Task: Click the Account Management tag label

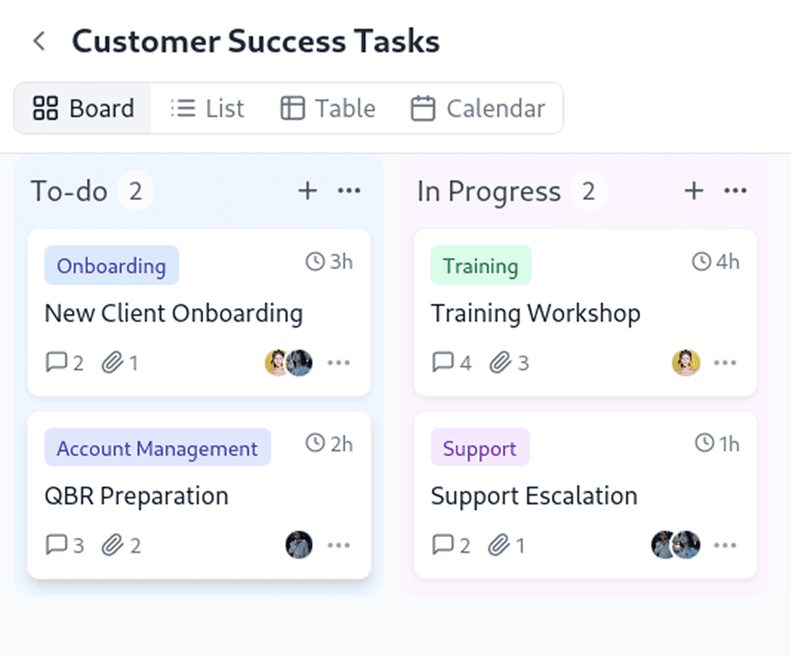Action: (157, 447)
